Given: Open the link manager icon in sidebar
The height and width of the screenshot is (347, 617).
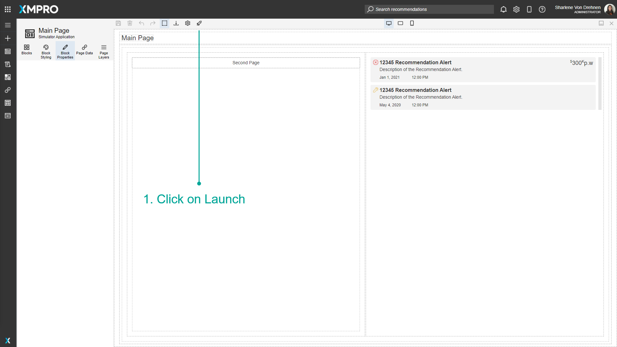Looking at the screenshot, I should tap(8, 90).
